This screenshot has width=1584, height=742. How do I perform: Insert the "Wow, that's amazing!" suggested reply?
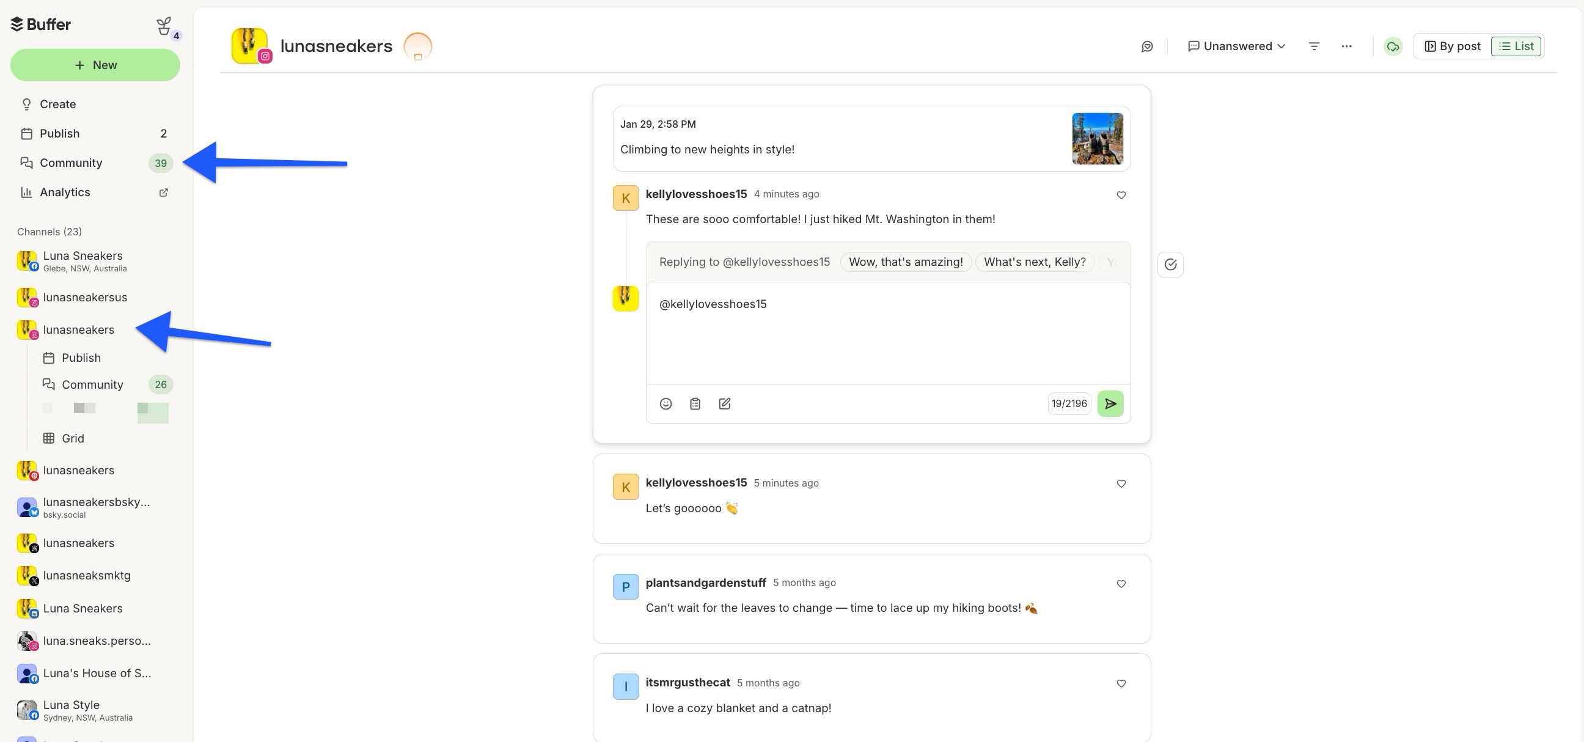[906, 262]
